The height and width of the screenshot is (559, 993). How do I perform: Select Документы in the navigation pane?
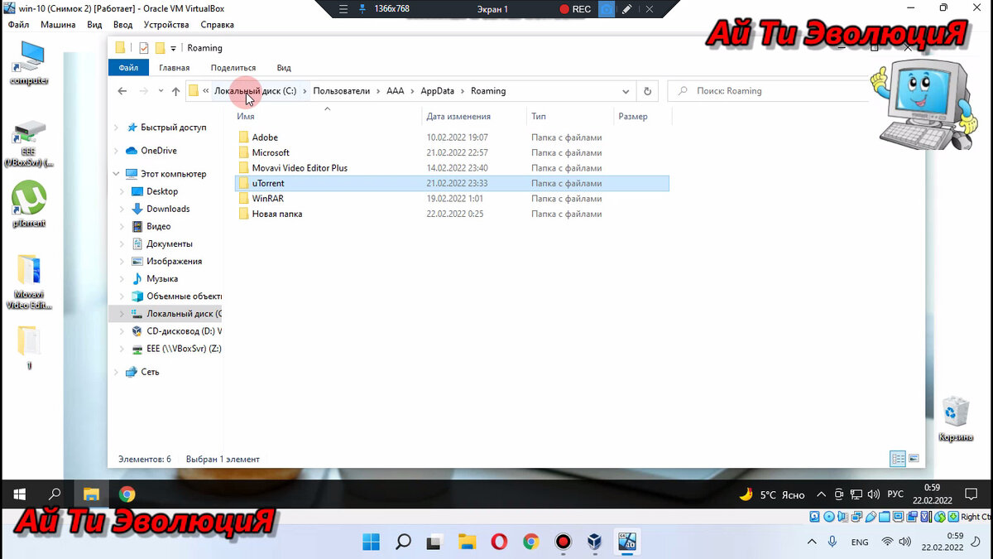[x=169, y=243]
